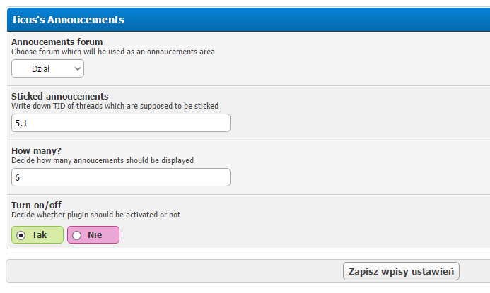Click the How many? setting label
This screenshot has width=490, height=293.
click(36, 150)
